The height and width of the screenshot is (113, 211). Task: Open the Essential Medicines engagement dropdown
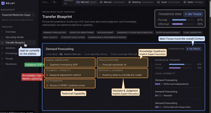click(18, 15)
